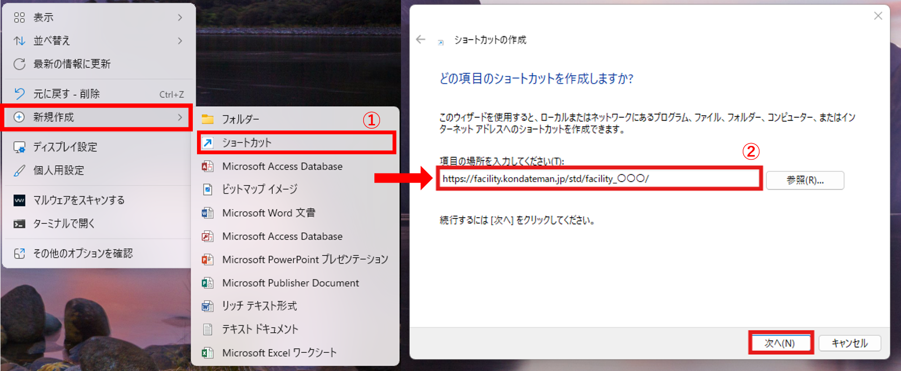The height and width of the screenshot is (371, 901).
Task: Click the Excel worksheet icon
Action: click(x=208, y=353)
